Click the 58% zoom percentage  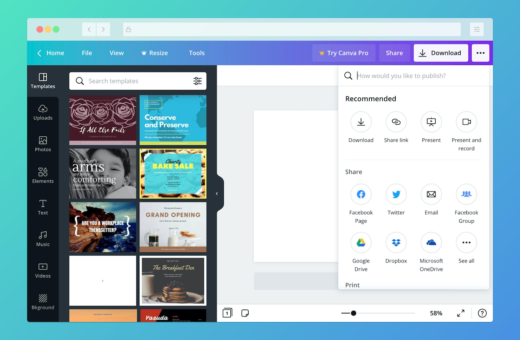[x=436, y=313]
